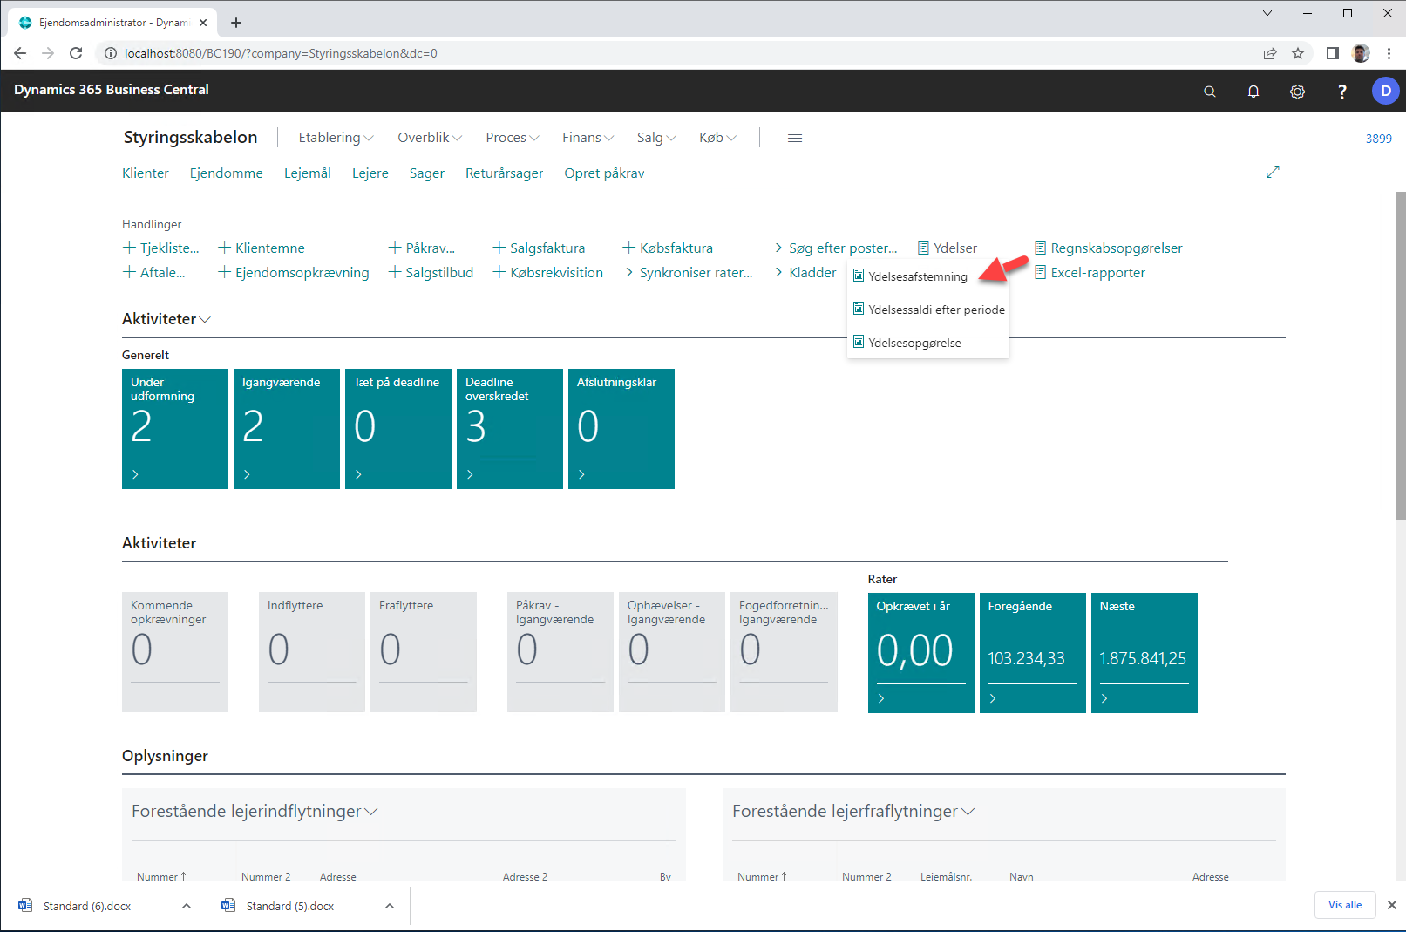
Task: Open the Under udformning tile
Action: 175,429
